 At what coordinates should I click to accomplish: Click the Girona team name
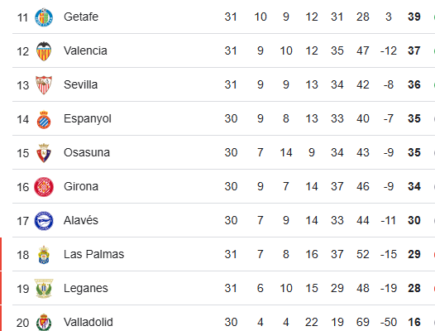(x=81, y=187)
